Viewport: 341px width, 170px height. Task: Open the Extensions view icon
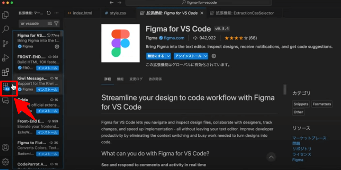(5, 72)
